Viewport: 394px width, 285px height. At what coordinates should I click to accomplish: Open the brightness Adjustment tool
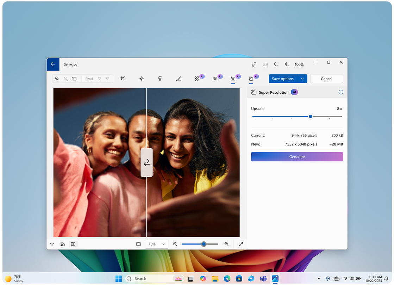(141, 79)
